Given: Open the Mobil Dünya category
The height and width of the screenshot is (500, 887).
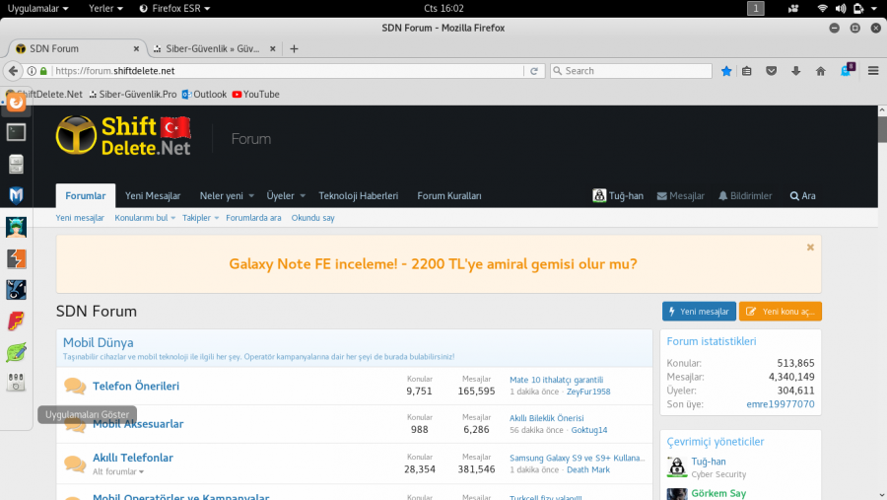Looking at the screenshot, I should click(98, 342).
